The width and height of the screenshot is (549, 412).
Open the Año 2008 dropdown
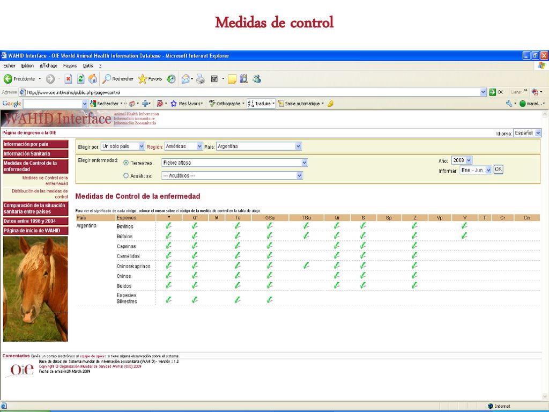coord(462,160)
